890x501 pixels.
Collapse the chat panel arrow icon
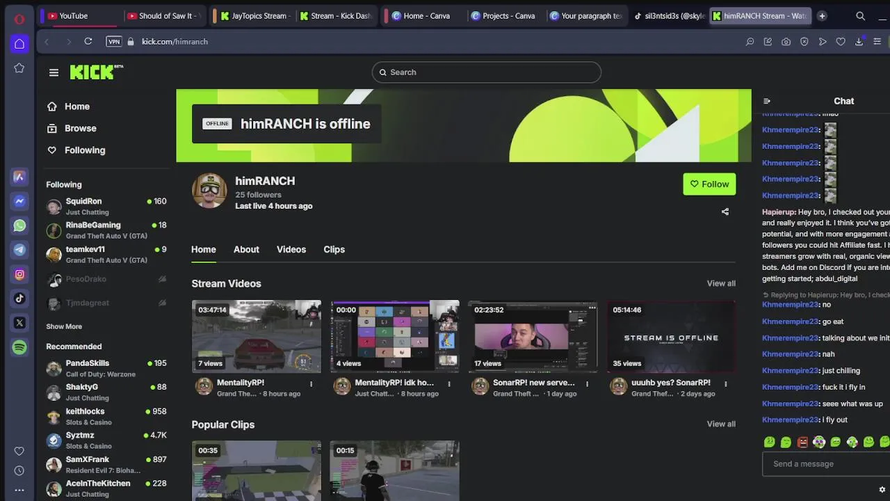767,101
